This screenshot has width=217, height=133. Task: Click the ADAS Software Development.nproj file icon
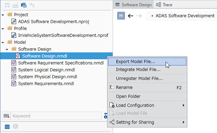pyautogui.click(x=14, y=22)
